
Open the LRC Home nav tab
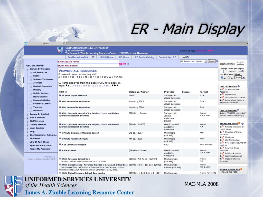click(124, 57)
